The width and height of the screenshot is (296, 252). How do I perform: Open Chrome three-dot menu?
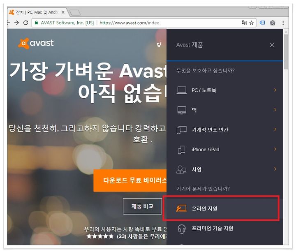click(x=283, y=23)
